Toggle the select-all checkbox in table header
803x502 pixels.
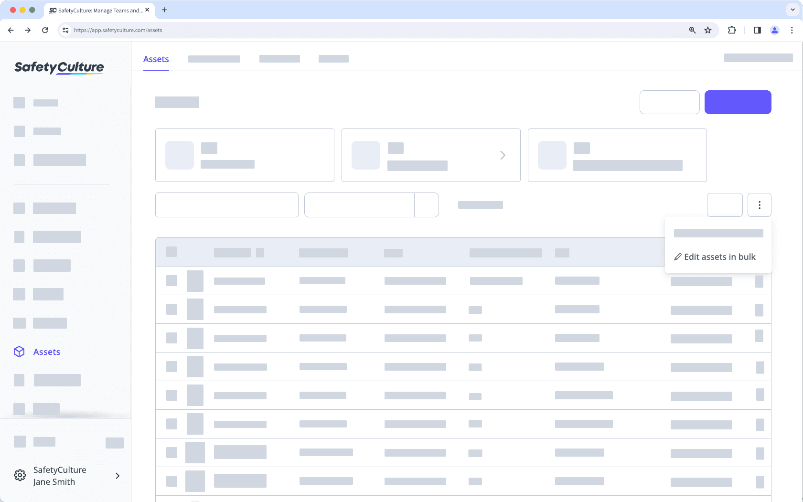point(171,252)
